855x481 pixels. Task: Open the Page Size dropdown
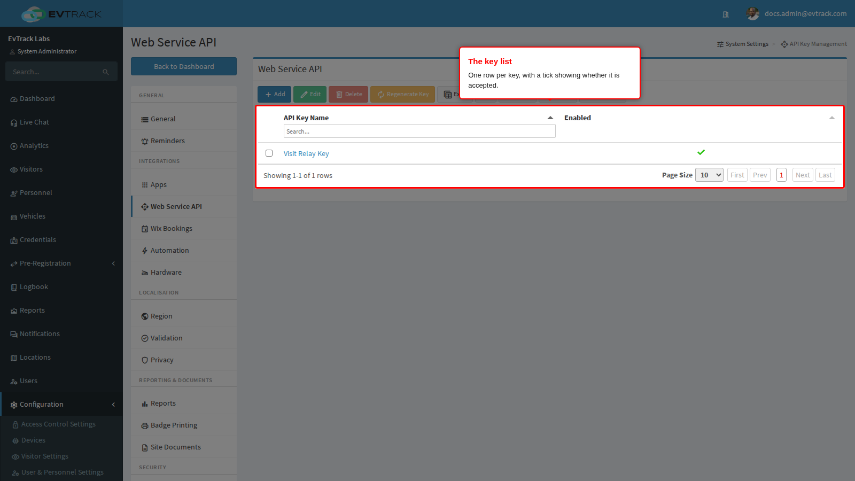[x=709, y=175]
